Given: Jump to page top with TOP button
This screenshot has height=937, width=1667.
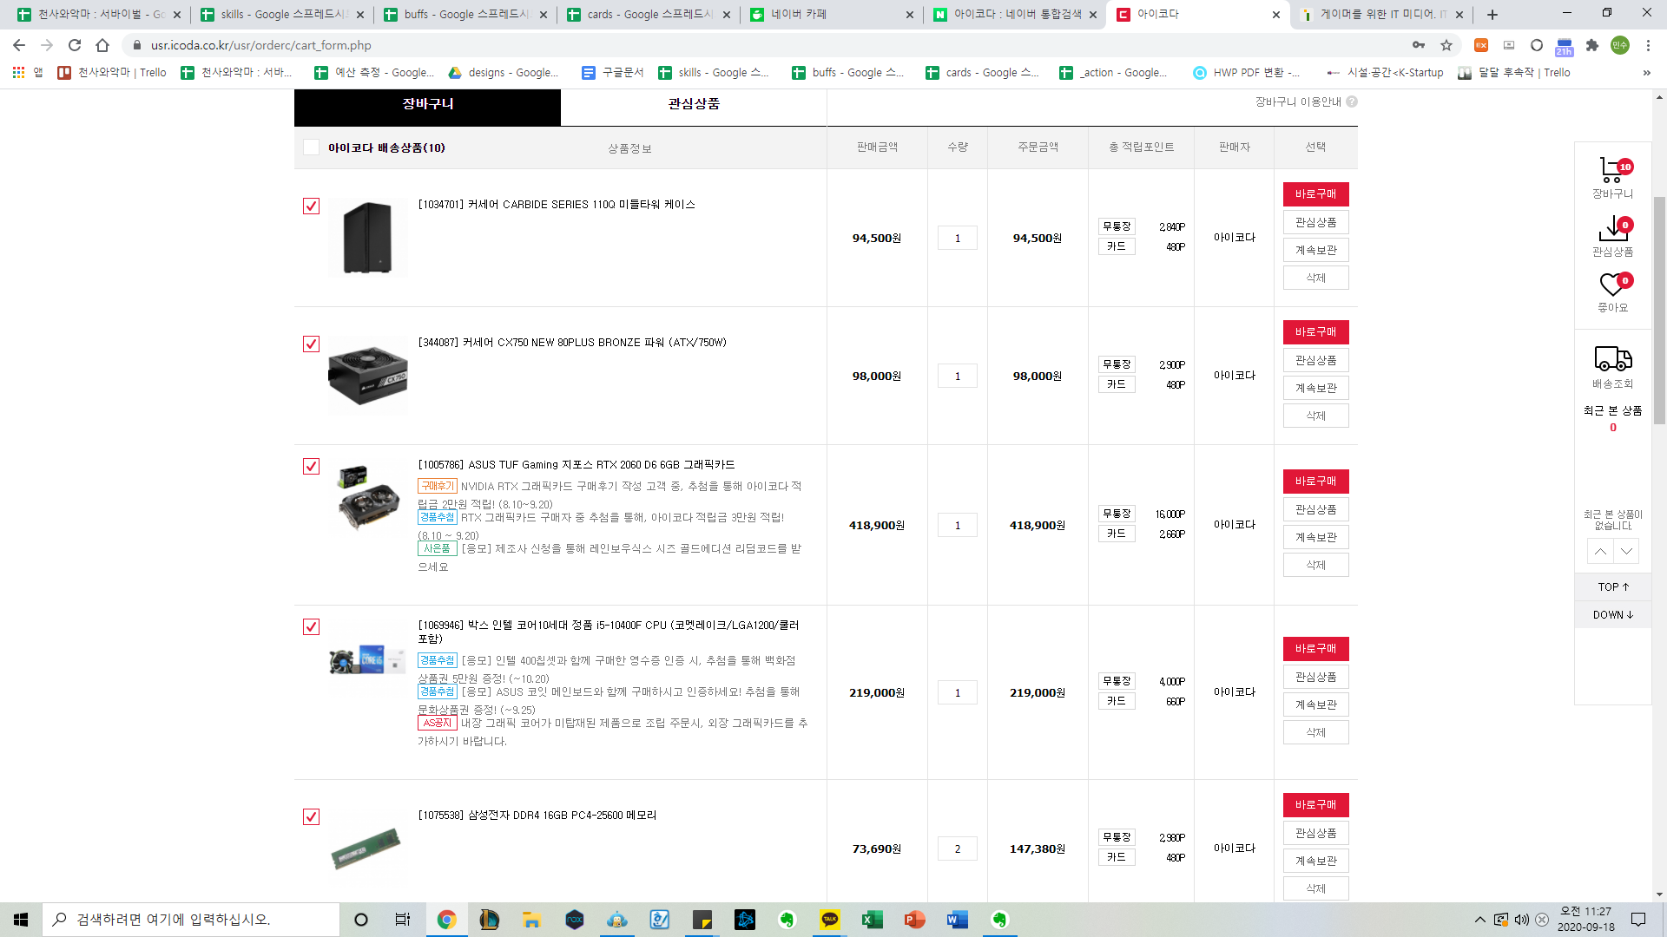Looking at the screenshot, I should [1613, 587].
